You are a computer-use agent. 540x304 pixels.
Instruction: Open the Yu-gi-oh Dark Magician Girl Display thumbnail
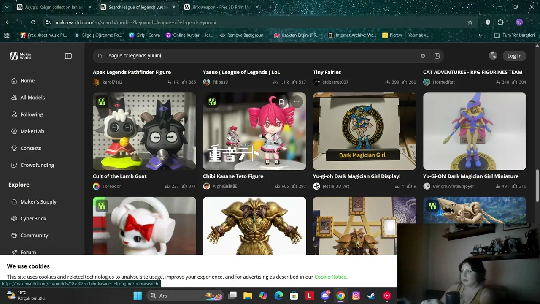pos(364,131)
